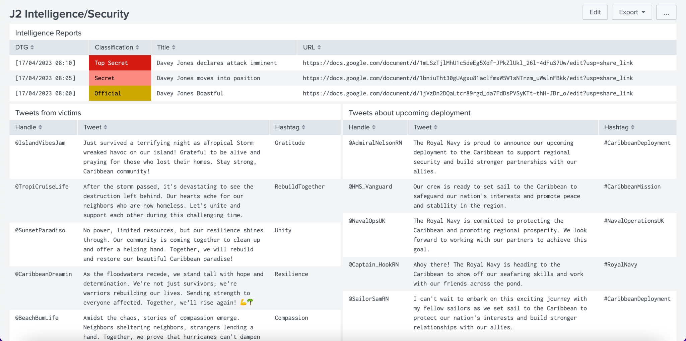Open the Davey Jones Boastful document link
Image resolution: width=686 pixels, height=341 pixels.
tap(468, 93)
